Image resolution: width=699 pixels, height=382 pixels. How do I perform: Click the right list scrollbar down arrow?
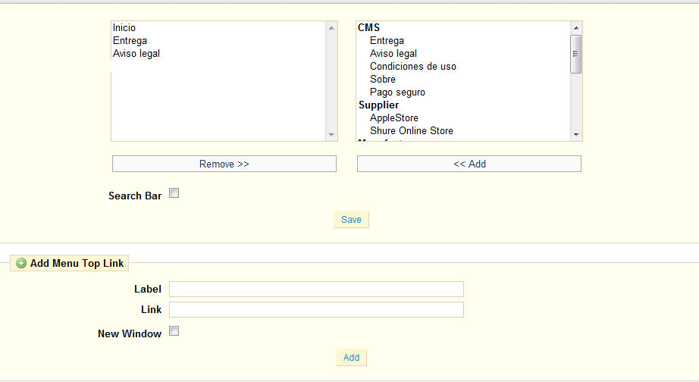pyautogui.click(x=576, y=135)
